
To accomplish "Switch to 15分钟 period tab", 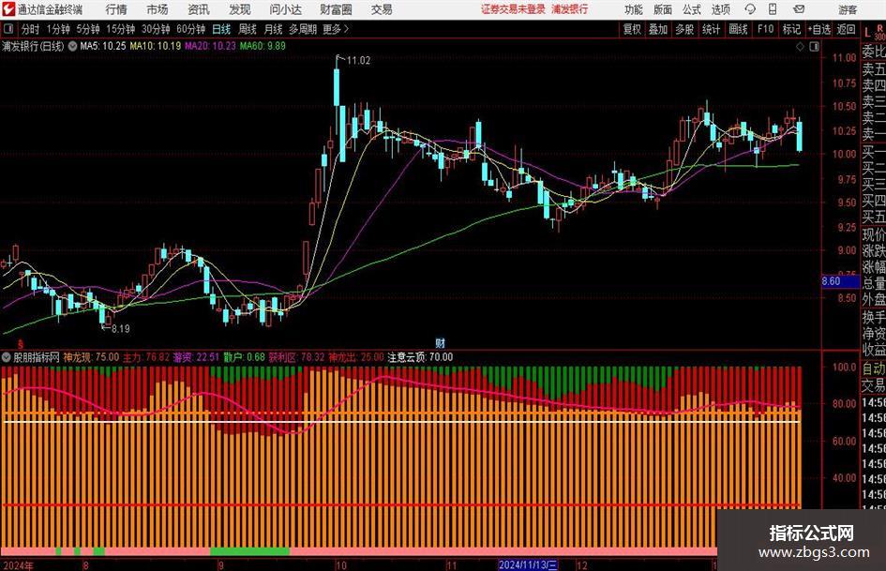I will pos(120,29).
